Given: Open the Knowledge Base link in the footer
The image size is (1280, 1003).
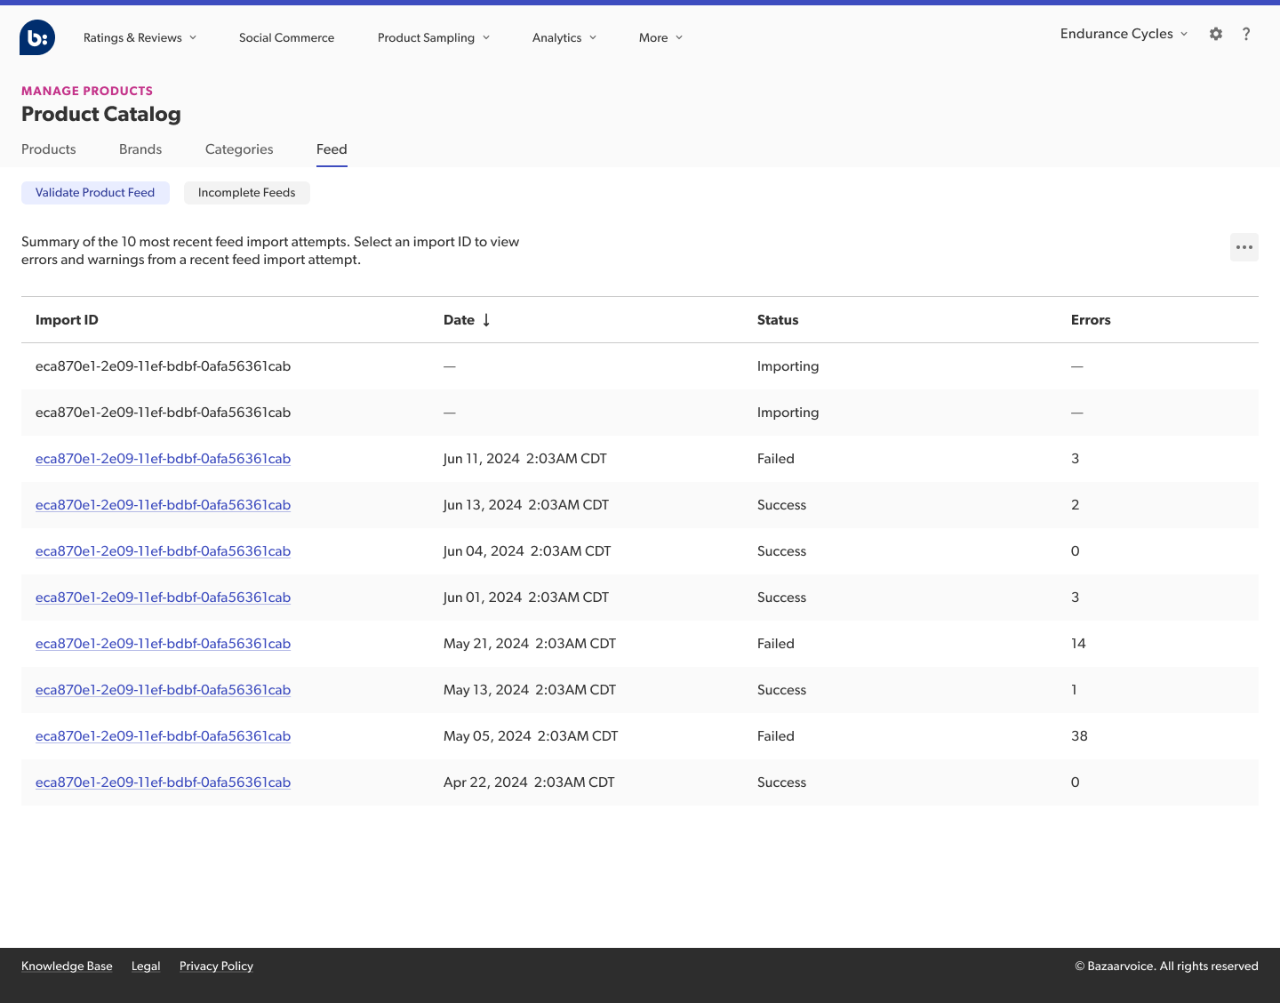Looking at the screenshot, I should click(67, 966).
